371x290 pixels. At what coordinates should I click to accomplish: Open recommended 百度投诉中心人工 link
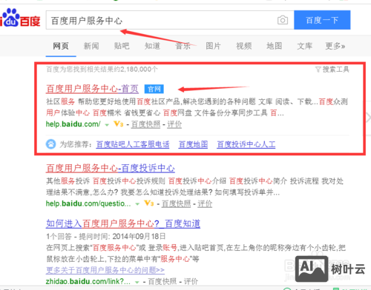point(246,144)
